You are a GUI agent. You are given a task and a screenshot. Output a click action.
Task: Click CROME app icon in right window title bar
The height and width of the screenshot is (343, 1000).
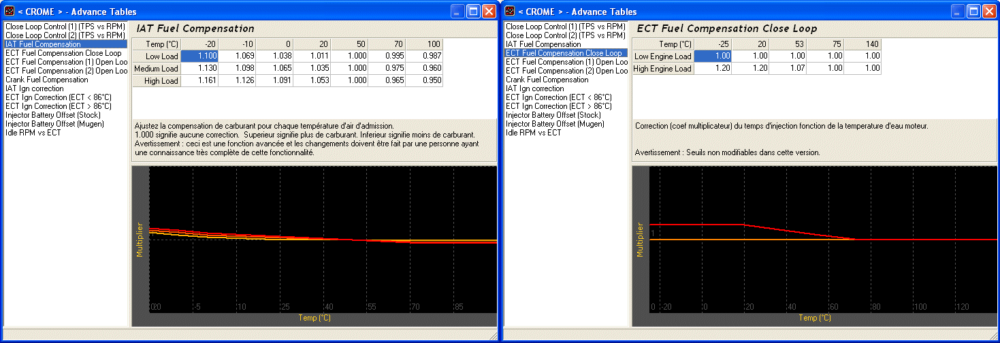click(x=510, y=11)
